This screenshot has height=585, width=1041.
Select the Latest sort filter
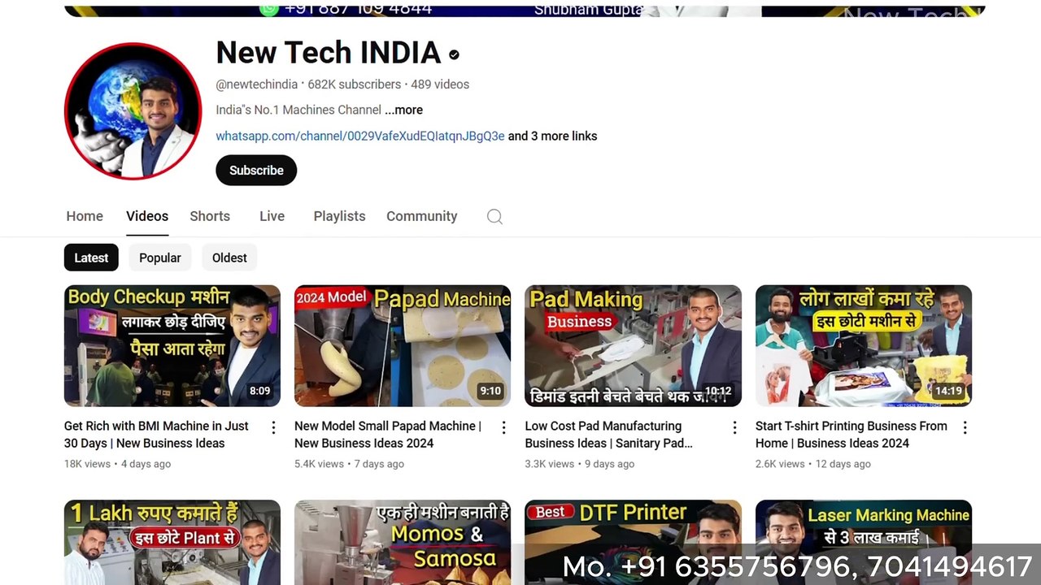[x=91, y=258]
